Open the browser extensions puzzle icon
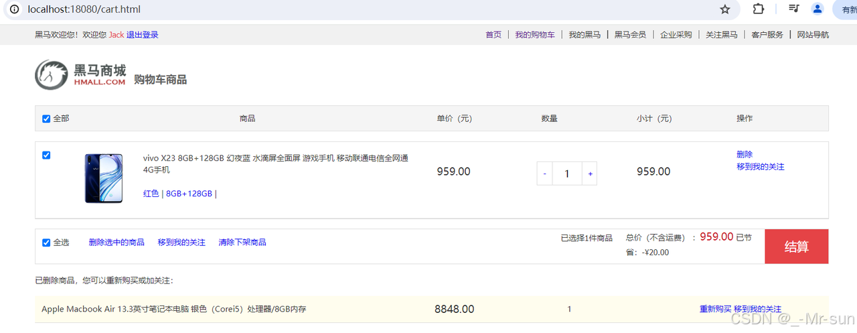 [x=759, y=9]
